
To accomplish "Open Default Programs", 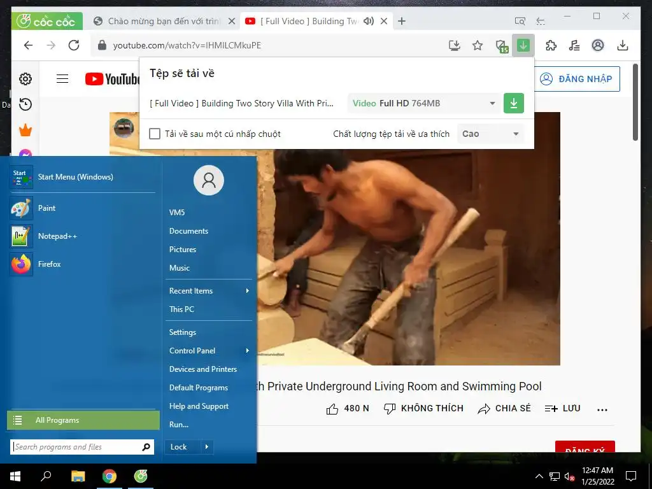I will (199, 388).
